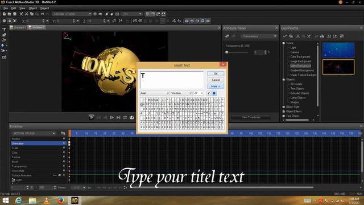
Task: Open Firefox from the taskbar
Action: (61, 200)
